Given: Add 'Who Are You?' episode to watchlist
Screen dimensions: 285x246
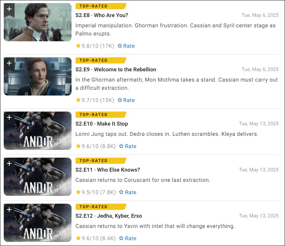Looking at the screenshot, I should (x=9, y=10).
